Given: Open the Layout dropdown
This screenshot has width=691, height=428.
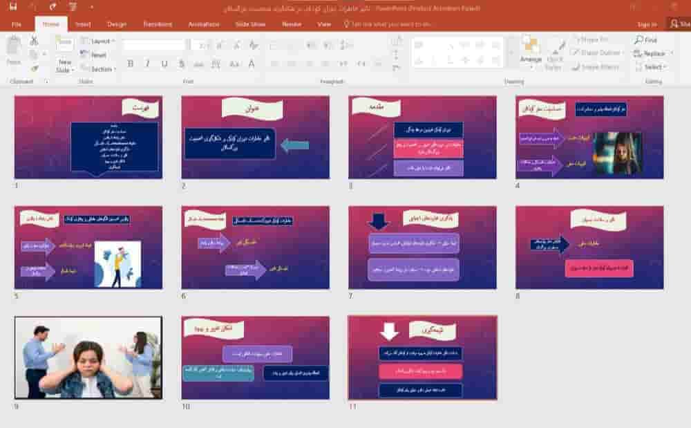Looking at the screenshot, I should (x=98, y=41).
